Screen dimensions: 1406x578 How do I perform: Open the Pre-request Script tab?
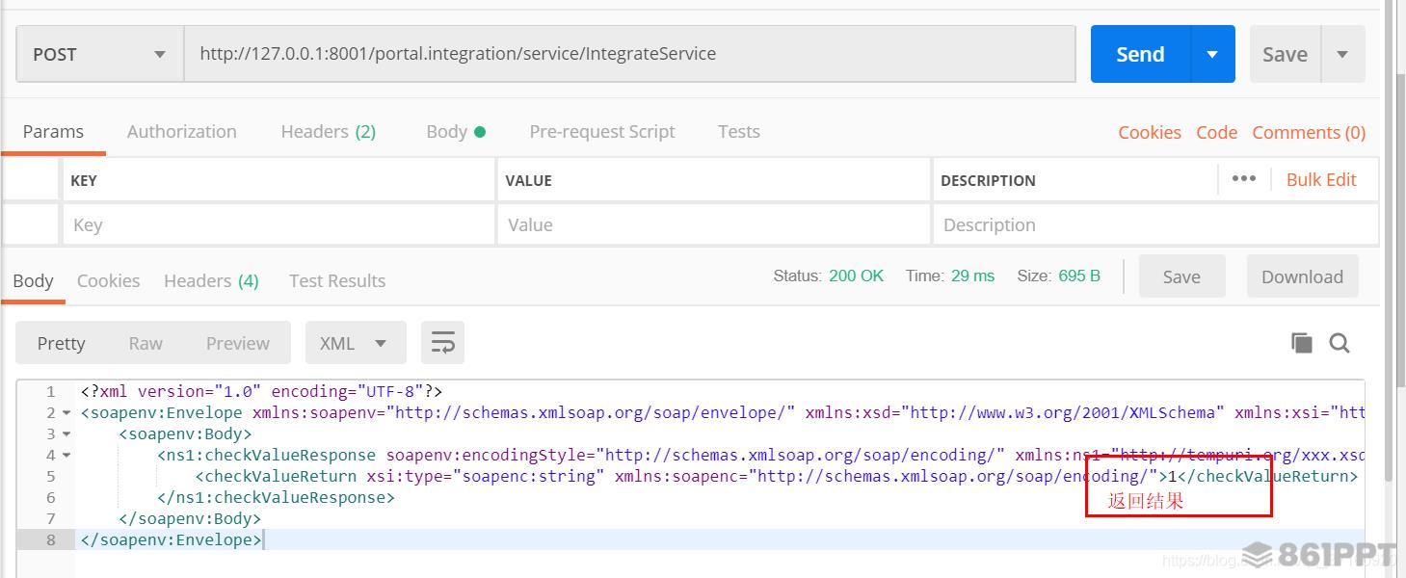(x=602, y=132)
